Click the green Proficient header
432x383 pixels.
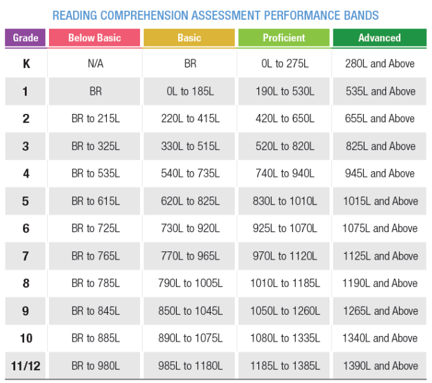click(x=284, y=38)
